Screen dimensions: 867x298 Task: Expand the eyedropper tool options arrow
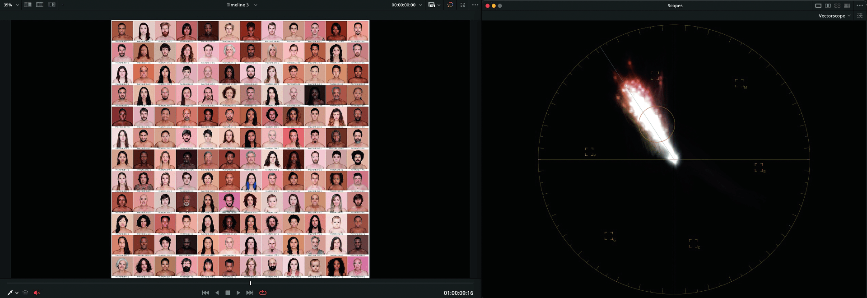[x=17, y=293]
